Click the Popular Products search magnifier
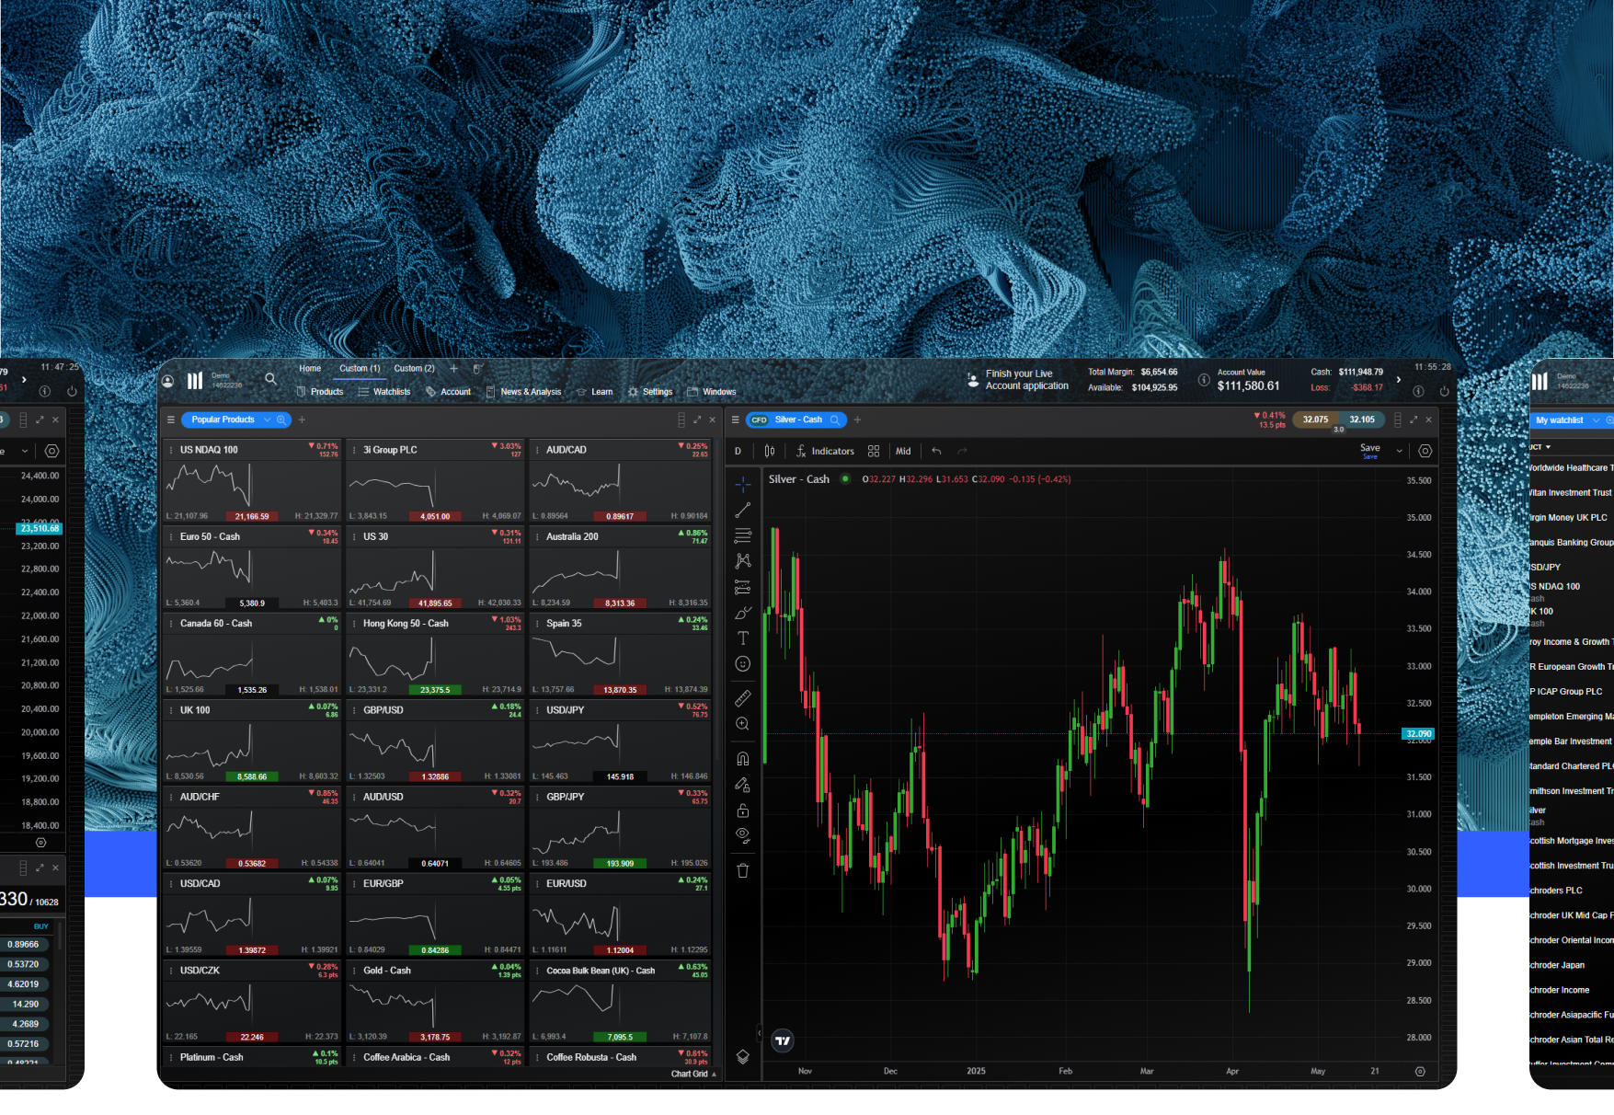The width and height of the screenshot is (1614, 1115). (x=281, y=420)
